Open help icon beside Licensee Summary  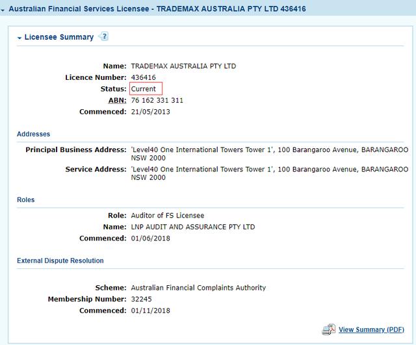point(104,37)
